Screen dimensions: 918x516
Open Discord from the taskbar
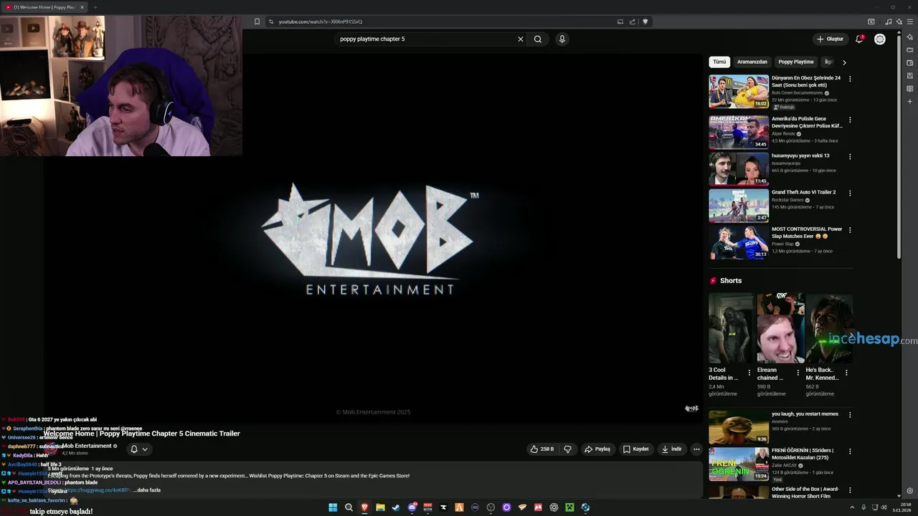412,507
